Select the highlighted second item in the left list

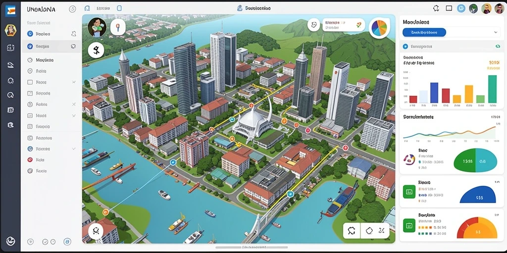(51, 46)
